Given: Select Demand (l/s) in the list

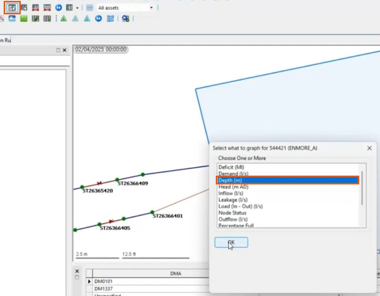Looking at the screenshot, I should tap(233, 174).
